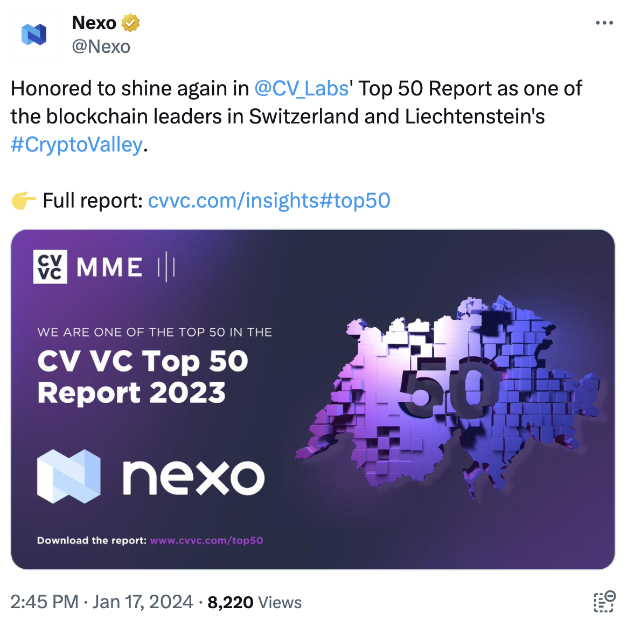Image resolution: width=627 pixels, height=620 pixels.
Task: Click the CV VC logo inside the image
Action: [48, 266]
